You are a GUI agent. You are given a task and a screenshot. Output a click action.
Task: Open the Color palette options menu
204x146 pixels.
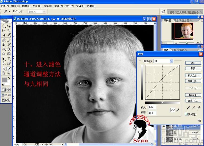(202, 50)
